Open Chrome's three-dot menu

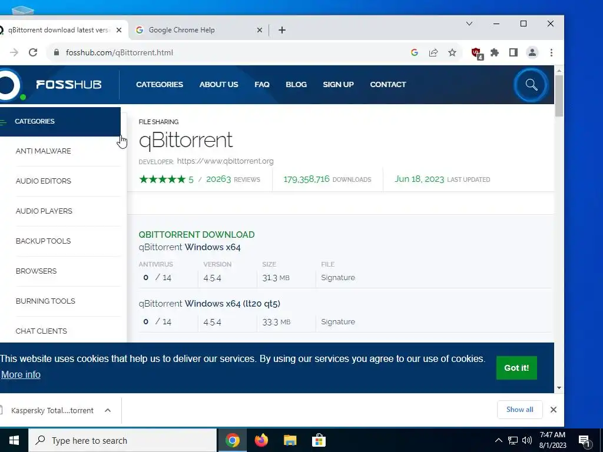coord(551,52)
